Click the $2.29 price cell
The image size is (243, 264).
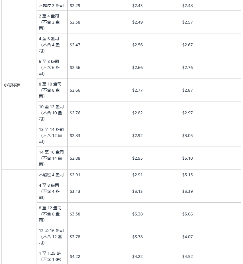(75, 6)
